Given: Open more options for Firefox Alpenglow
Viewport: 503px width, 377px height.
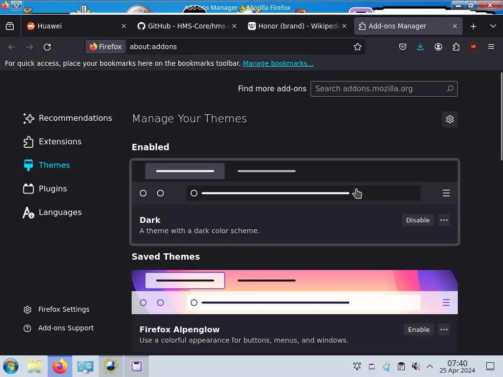Looking at the screenshot, I should [444, 329].
